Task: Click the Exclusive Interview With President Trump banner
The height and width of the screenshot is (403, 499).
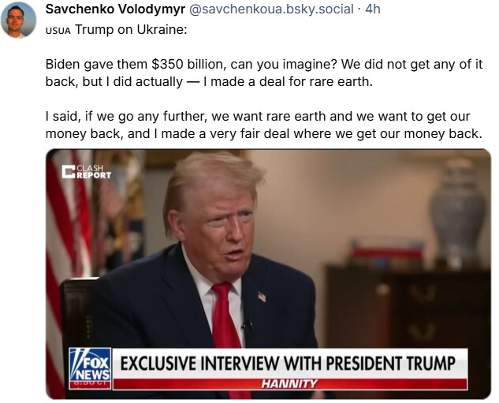Action: (x=289, y=364)
